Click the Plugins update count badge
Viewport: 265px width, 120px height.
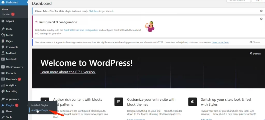pyautogui.click(x=17, y=105)
